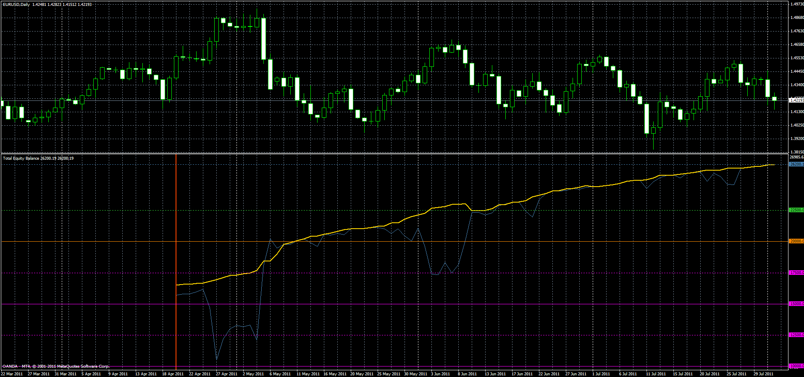Click the 31 Mar 2011 date label
The height and width of the screenshot is (377, 804).
pyautogui.click(x=66, y=374)
